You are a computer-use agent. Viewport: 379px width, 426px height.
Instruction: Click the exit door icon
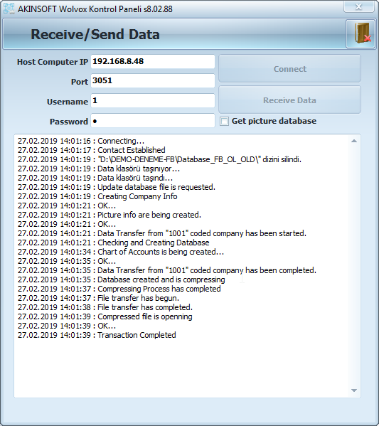point(361,34)
